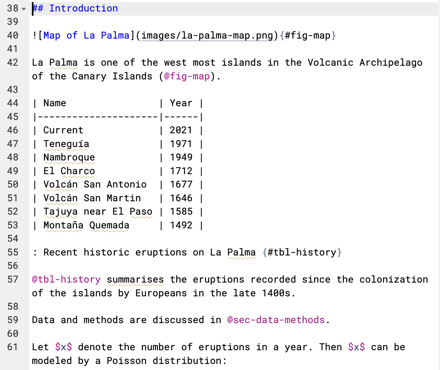Follow the @sec-data-methods section reference
This screenshot has width=440, height=370.
click(275, 320)
